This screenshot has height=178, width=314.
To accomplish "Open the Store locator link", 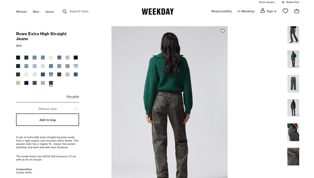I will [267, 2].
